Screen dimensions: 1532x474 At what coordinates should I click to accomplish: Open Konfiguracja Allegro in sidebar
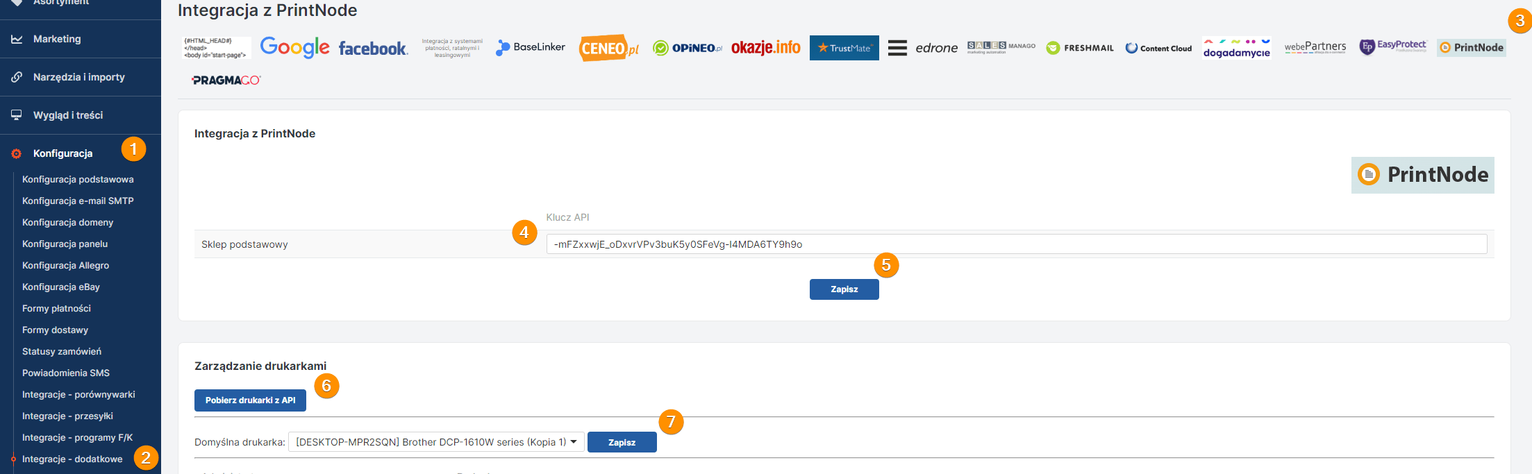[x=65, y=265]
